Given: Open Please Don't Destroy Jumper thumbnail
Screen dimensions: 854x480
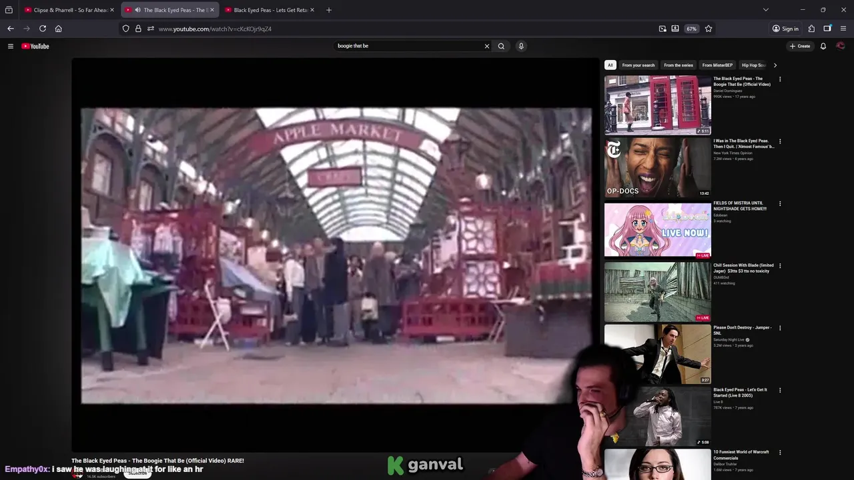Looking at the screenshot, I should (658, 354).
